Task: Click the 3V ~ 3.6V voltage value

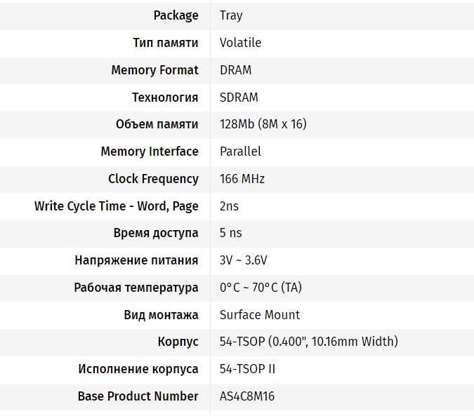Action: click(243, 260)
